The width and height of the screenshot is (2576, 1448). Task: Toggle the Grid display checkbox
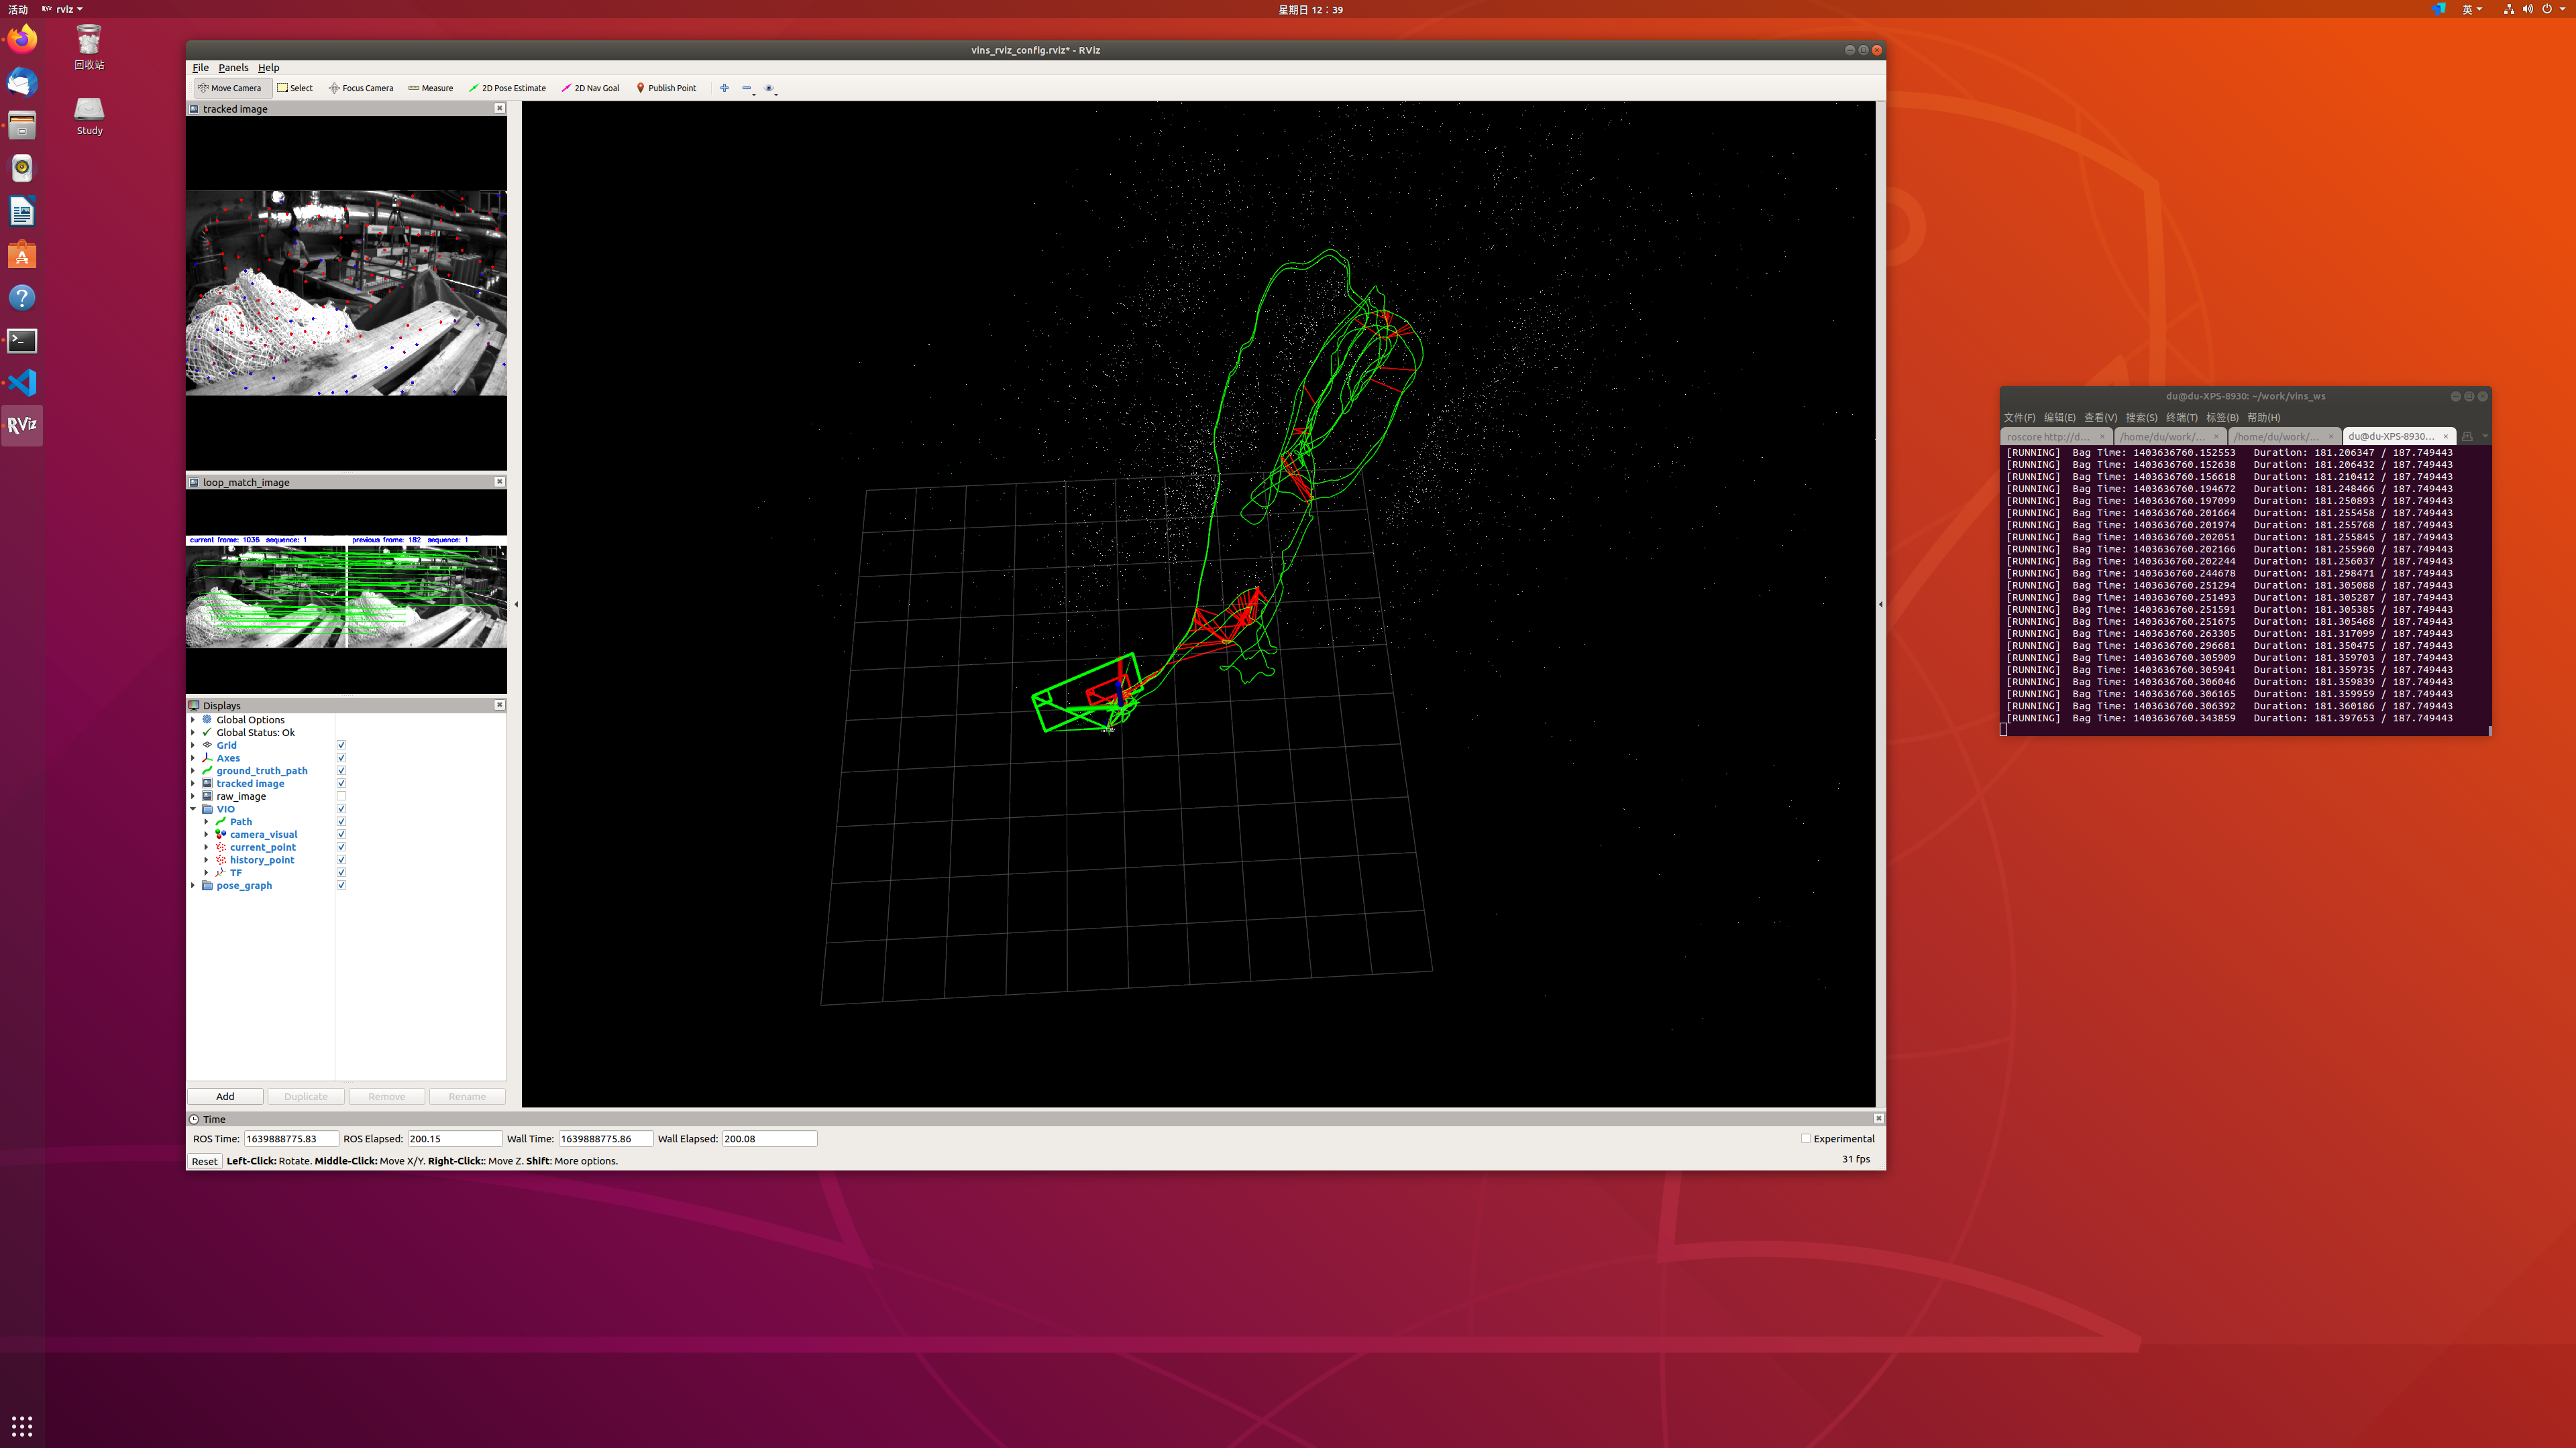341,745
